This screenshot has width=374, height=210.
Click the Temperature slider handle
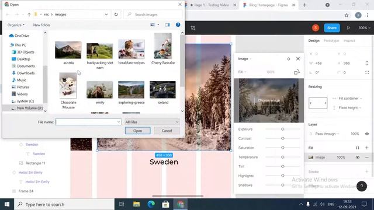click(x=283, y=157)
